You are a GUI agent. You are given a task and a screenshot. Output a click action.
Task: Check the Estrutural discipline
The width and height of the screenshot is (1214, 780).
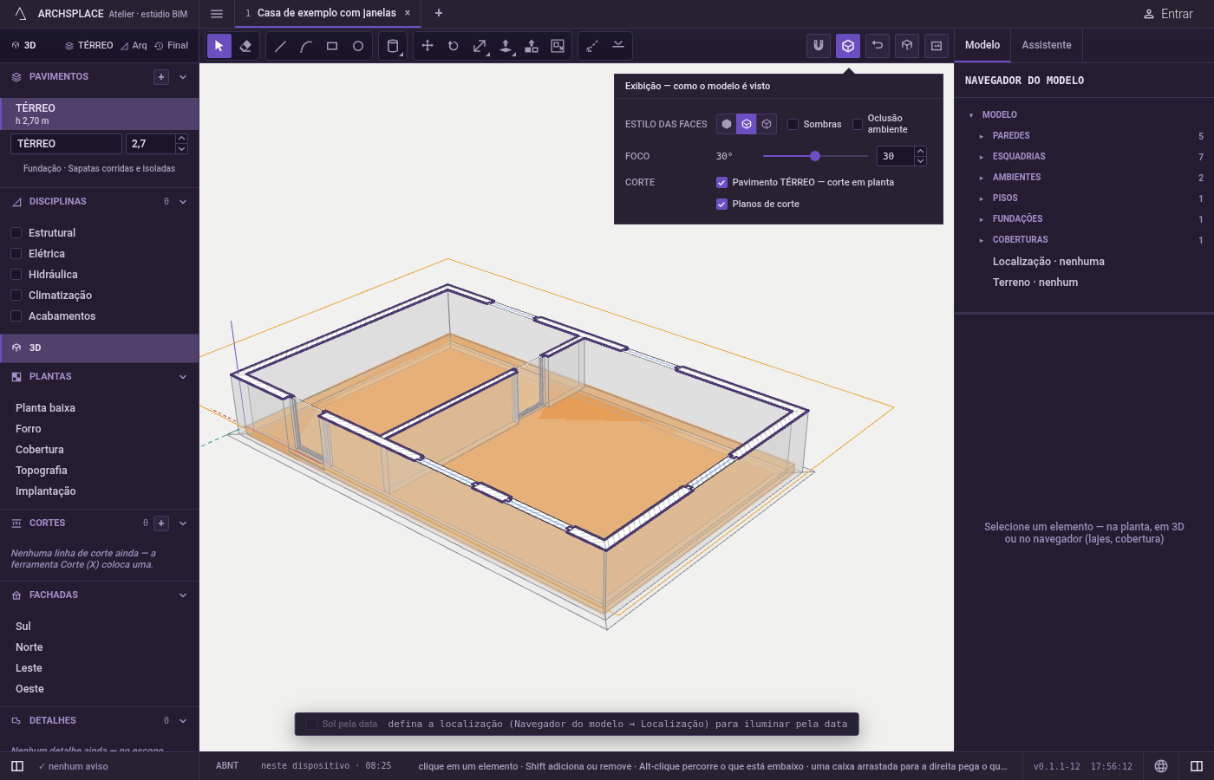click(16, 232)
